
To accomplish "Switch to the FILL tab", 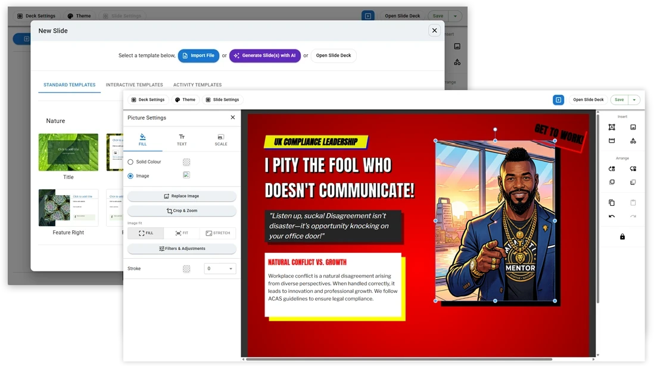I will coord(142,140).
